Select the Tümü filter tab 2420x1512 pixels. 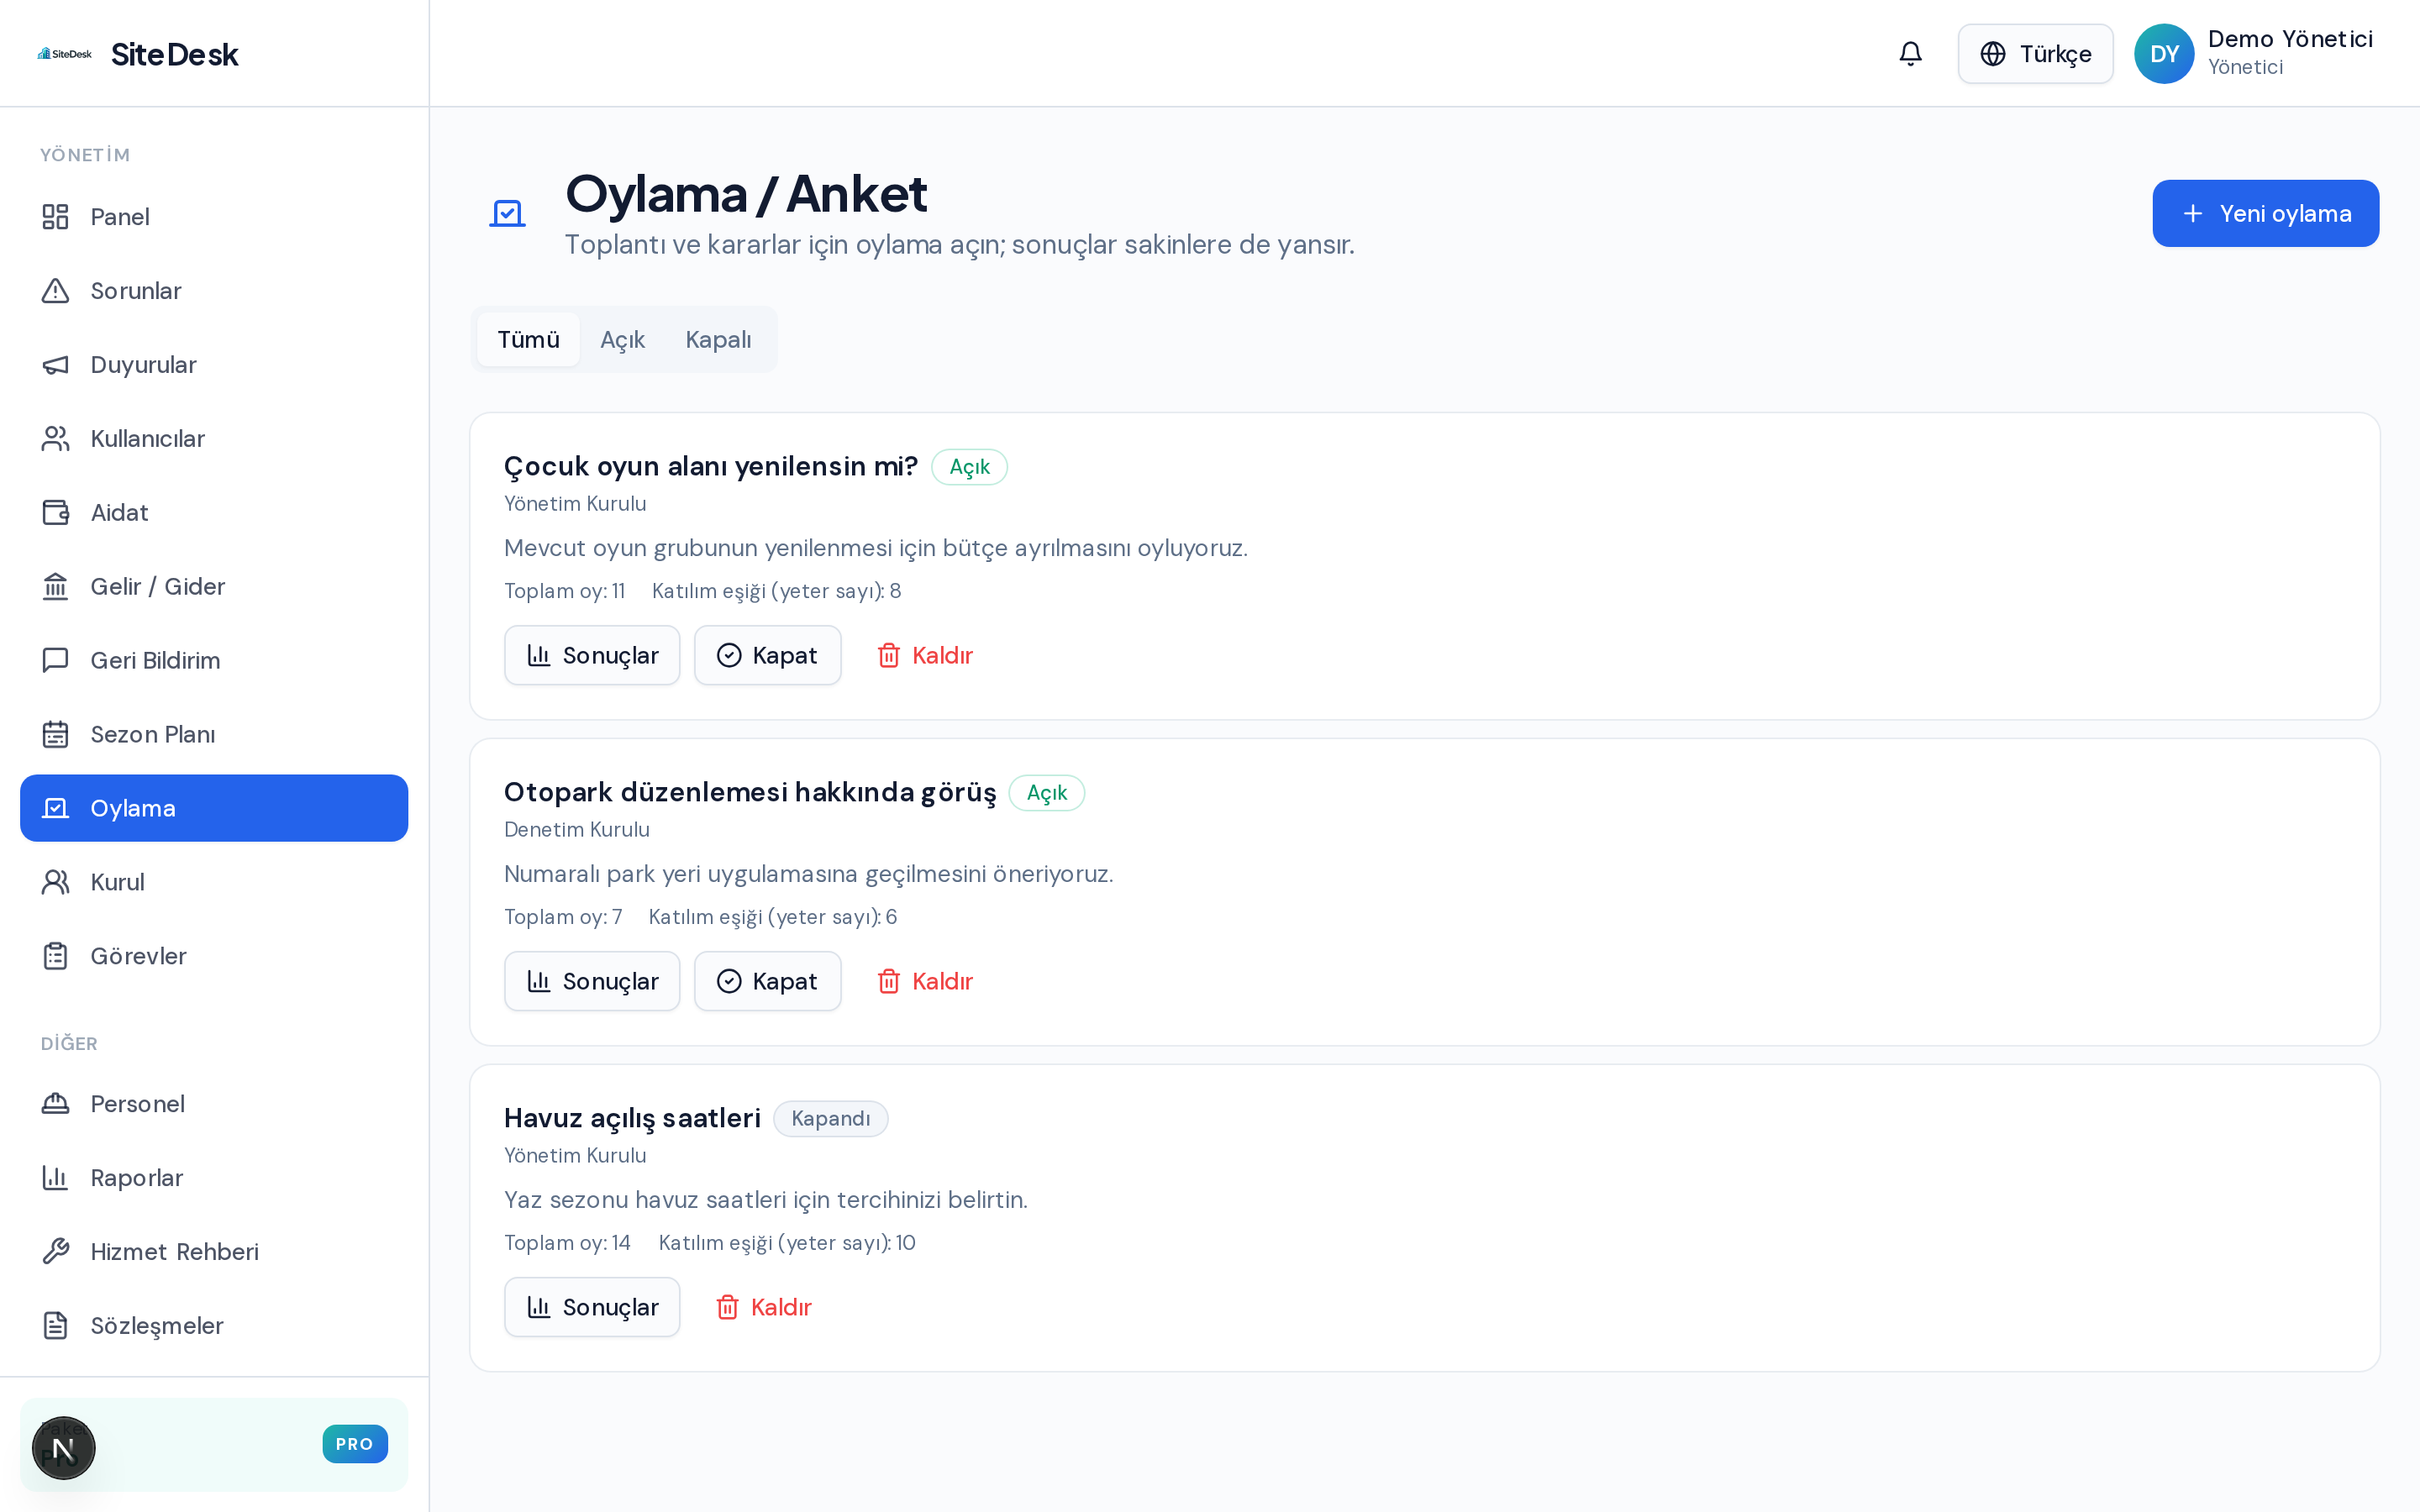coord(528,340)
